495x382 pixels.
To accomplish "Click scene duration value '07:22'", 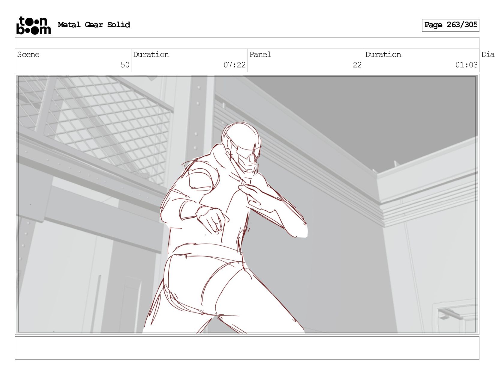I will [234, 65].
